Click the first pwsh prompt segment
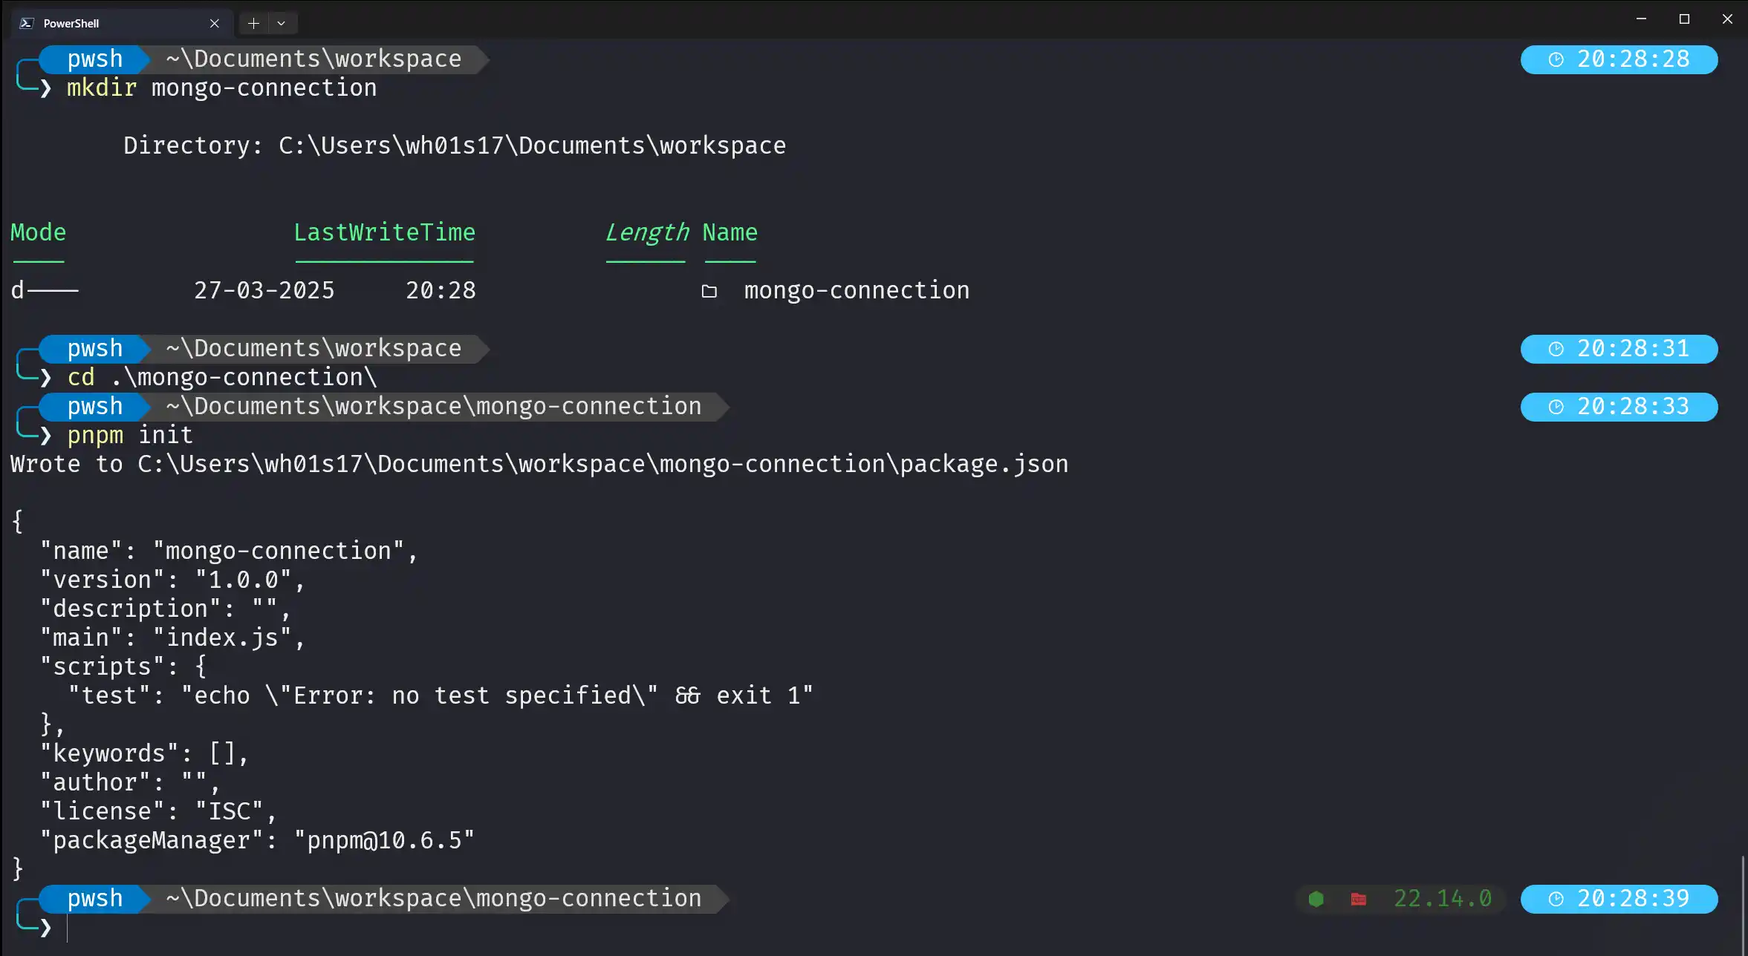 pos(94,59)
